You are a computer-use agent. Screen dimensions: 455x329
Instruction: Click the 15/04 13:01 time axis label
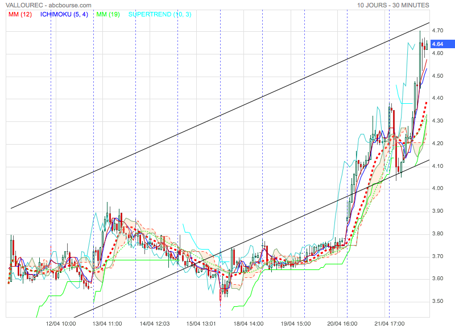pyautogui.click(x=201, y=323)
